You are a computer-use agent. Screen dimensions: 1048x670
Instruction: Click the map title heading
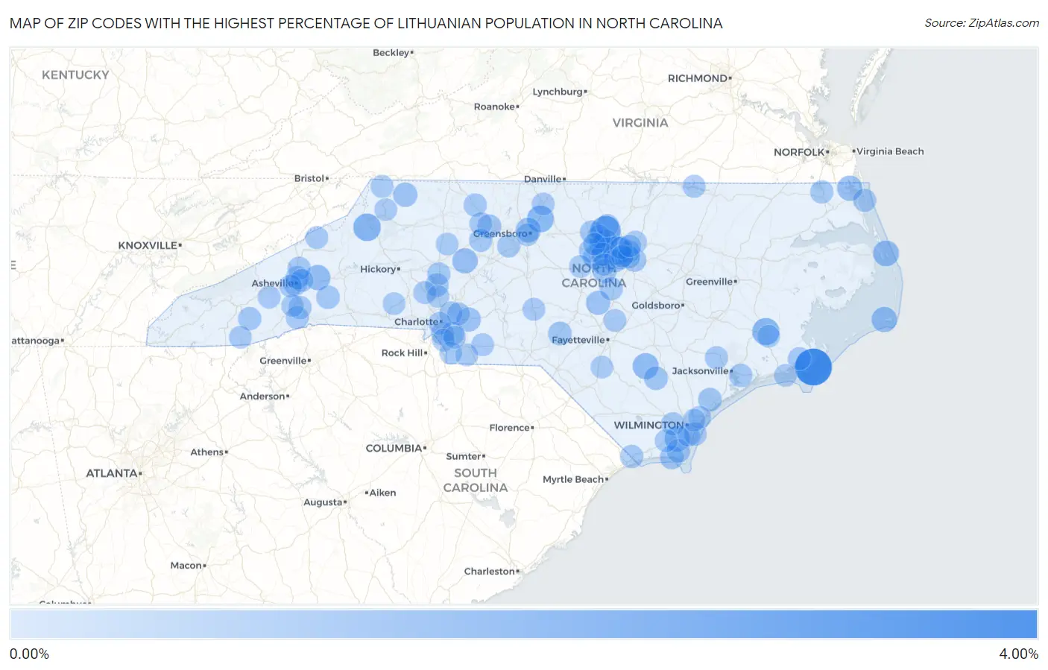tap(366, 23)
